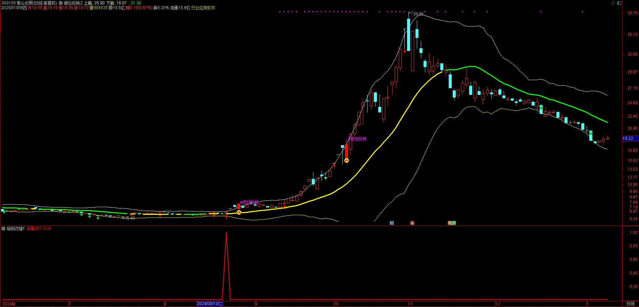
Task: Click the month 9 label on time axis
Action: click(256, 304)
